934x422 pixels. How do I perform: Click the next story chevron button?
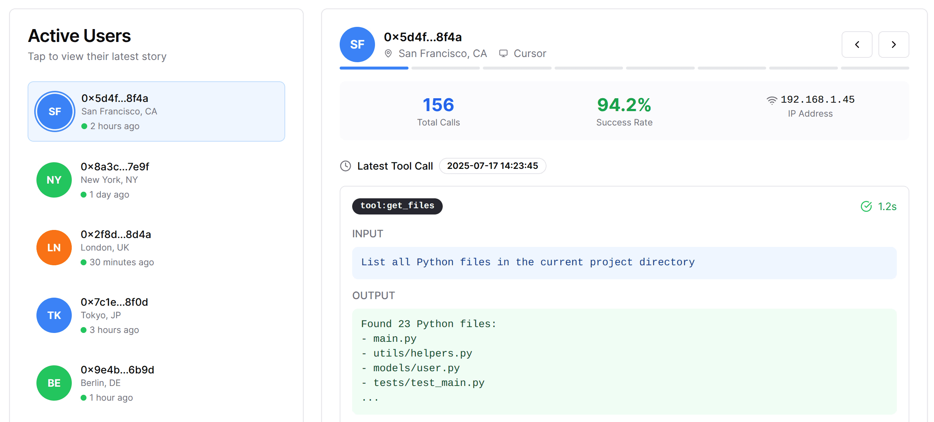pyautogui.click(x=894, y=45)
